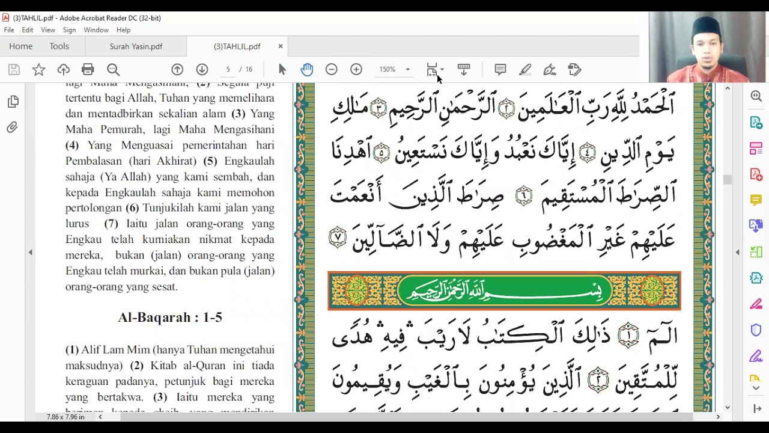Click the vertical scrollbar thumb
Image resolution: width=769 pixels, height=433 pixels.
tap(728, 179)
